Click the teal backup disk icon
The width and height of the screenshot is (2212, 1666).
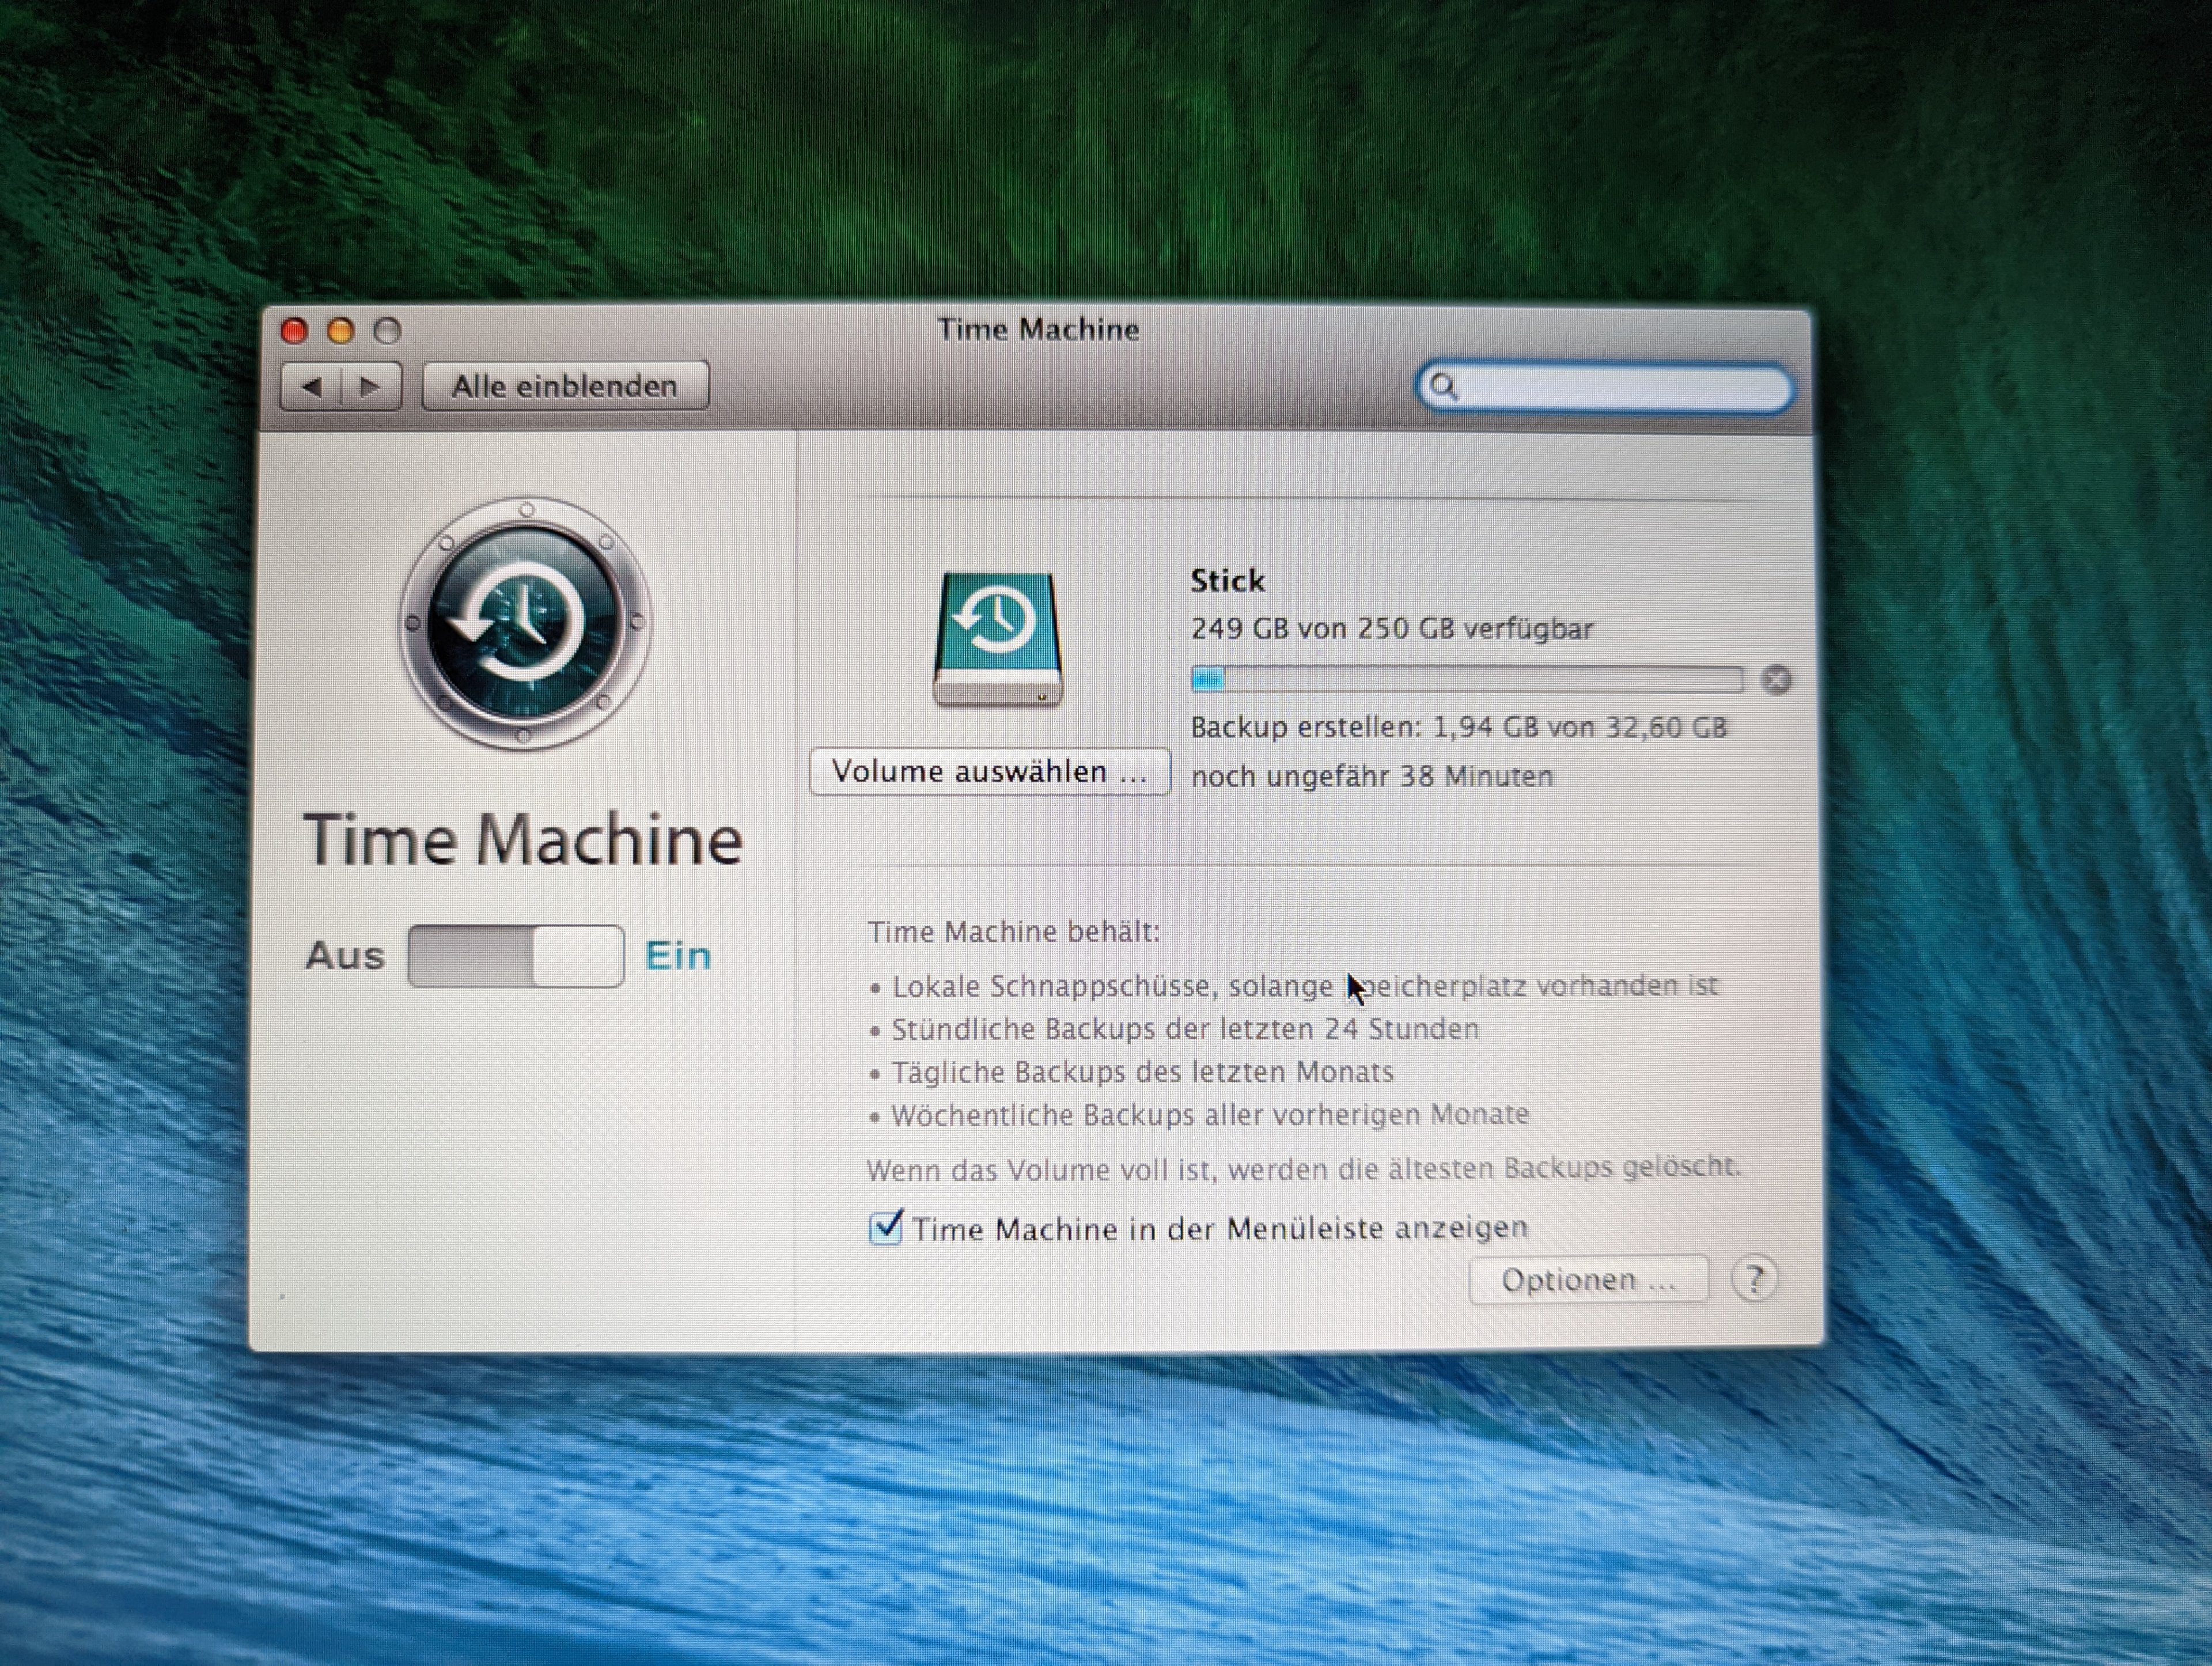pyautogui.click(x=997, y=639)
